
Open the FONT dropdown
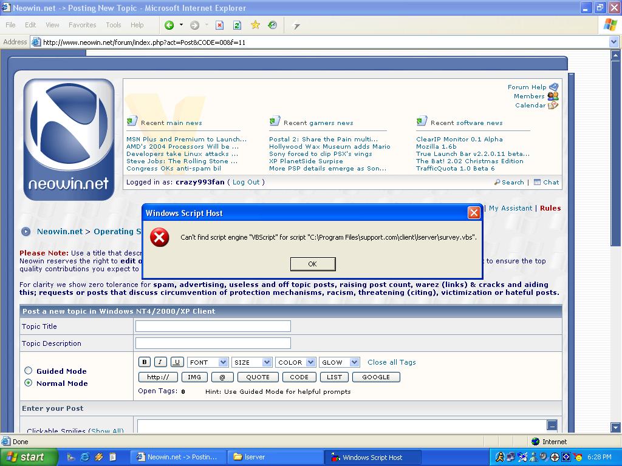coord(208,362)
